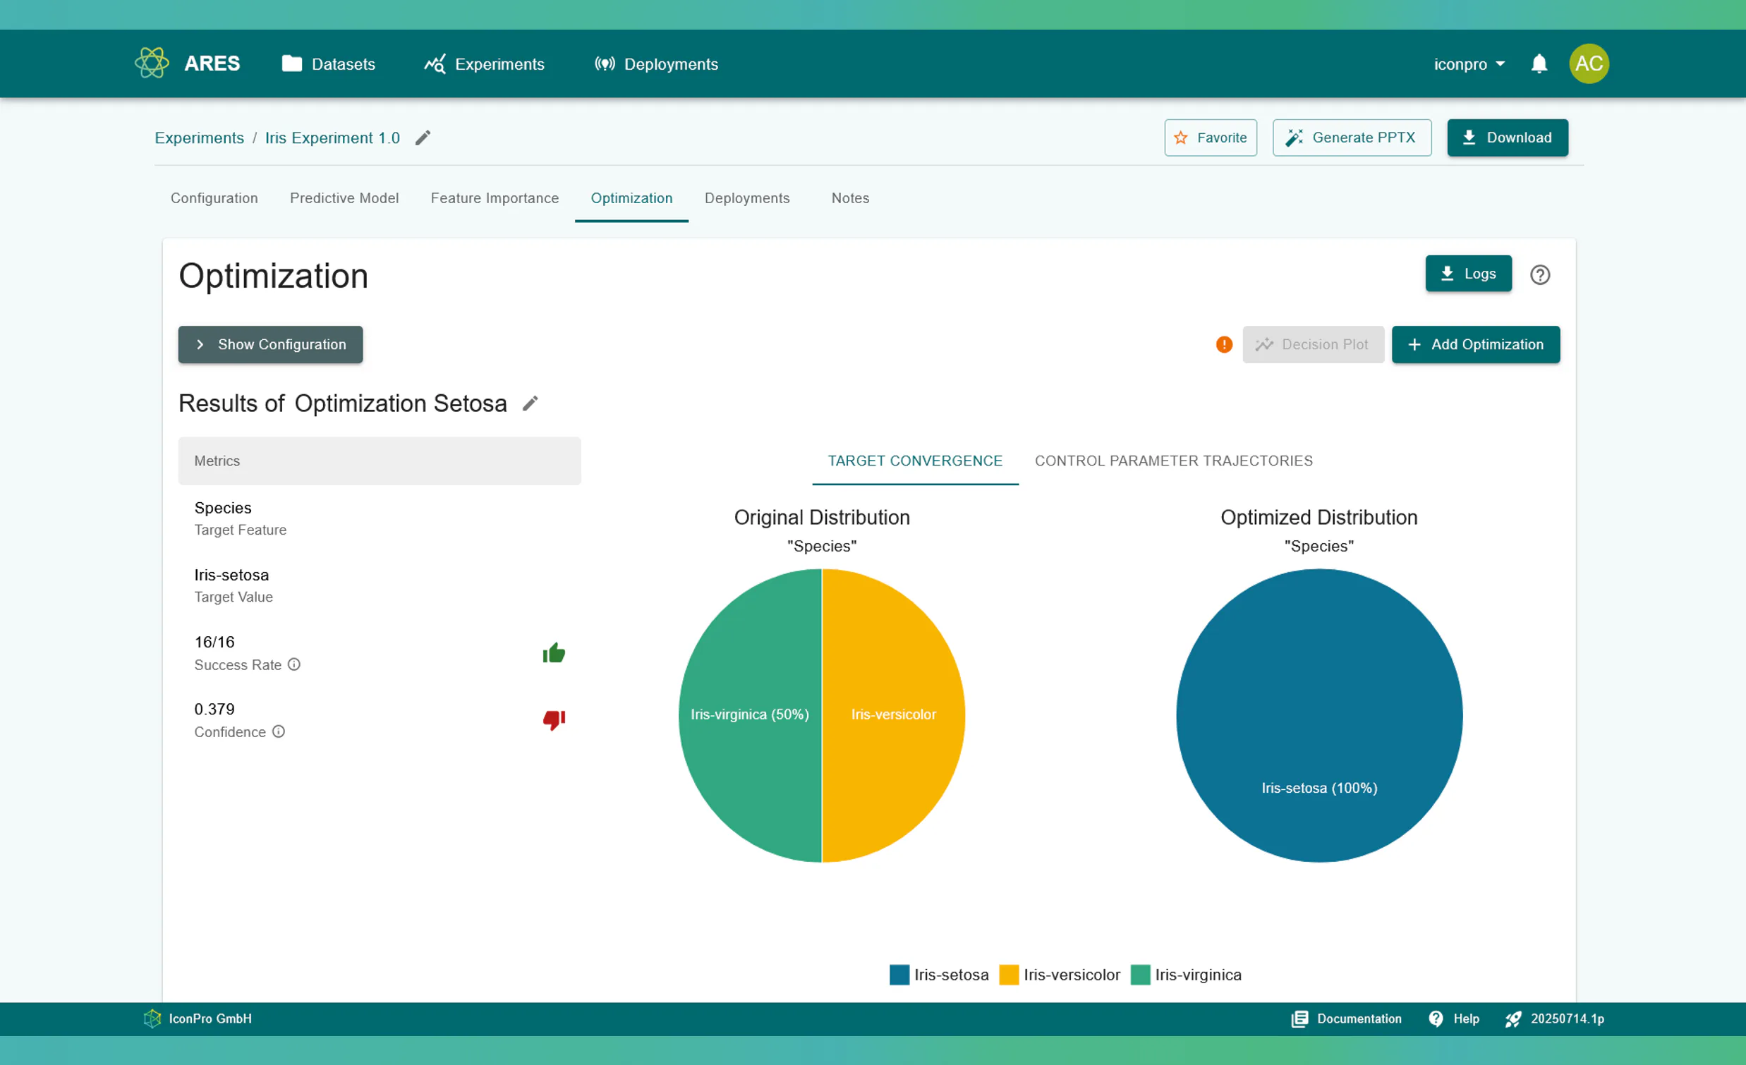Switch to the Predictive Model tab
This screenshot has height=1065, width=1746.
tap(344, 198)
